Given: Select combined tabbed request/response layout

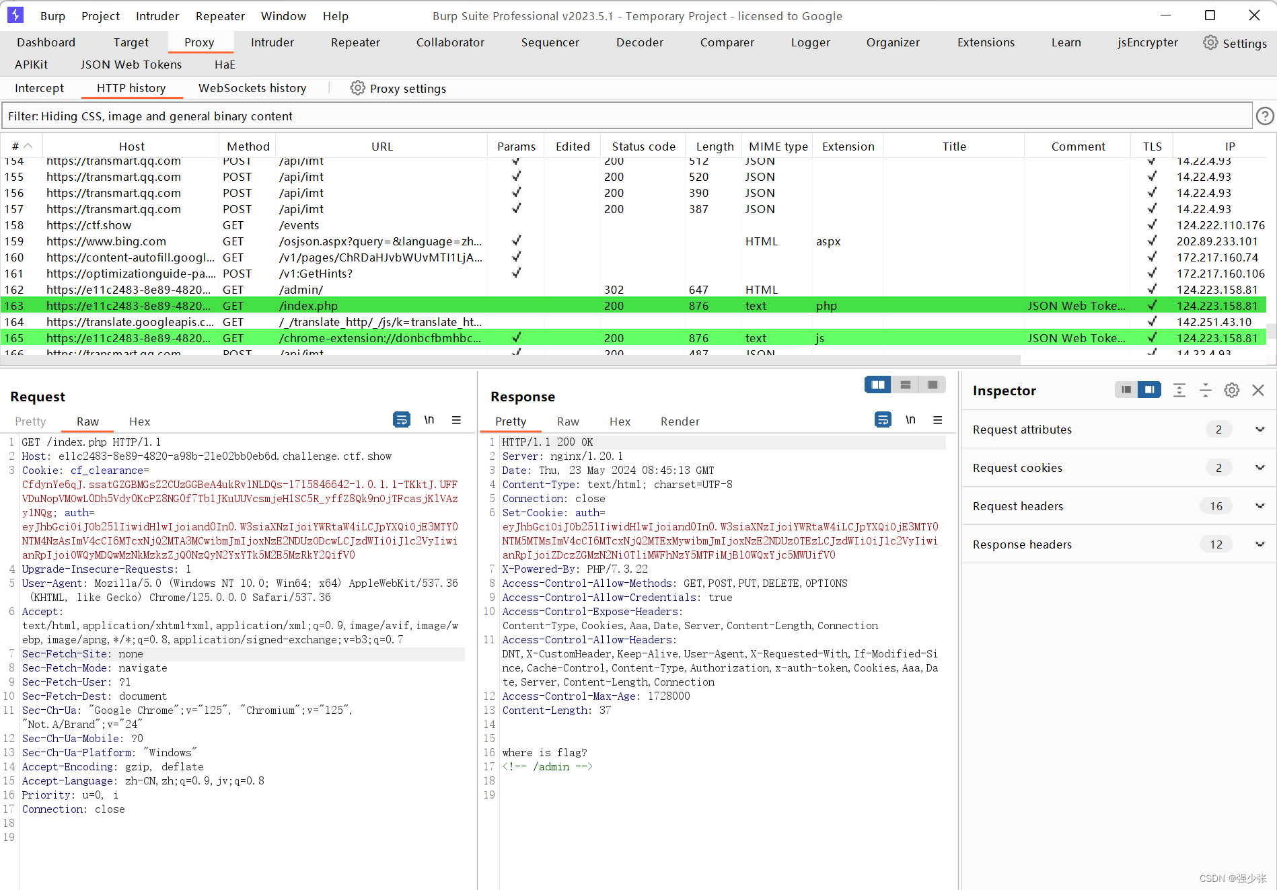Looking at the screenshot, I should coord(933,385).
